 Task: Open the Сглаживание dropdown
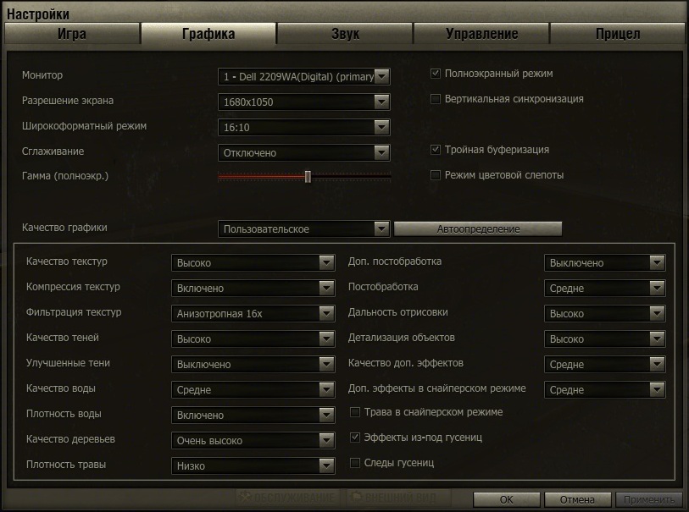pyautogui.click(x=303, y=153)
